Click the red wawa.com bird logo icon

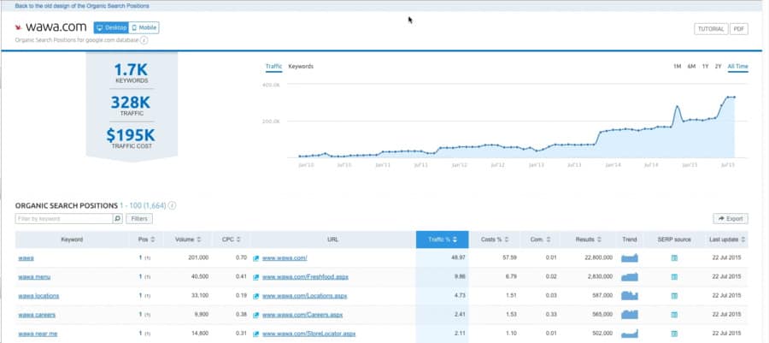[x=19, y=27]
